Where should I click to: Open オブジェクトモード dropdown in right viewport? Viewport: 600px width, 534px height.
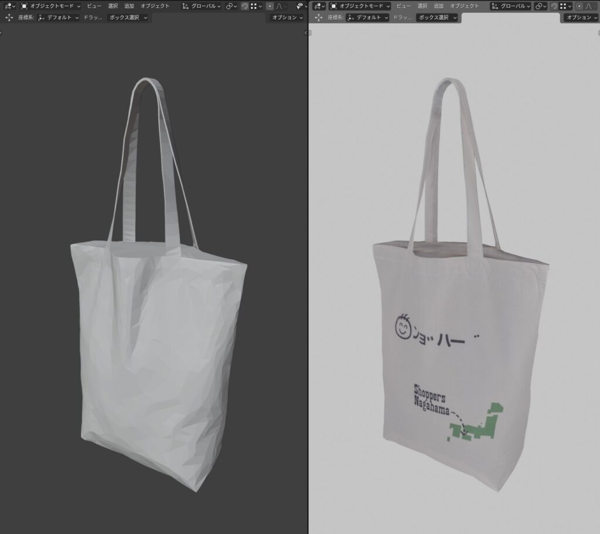pyautogui.click(x=360, y=6)
